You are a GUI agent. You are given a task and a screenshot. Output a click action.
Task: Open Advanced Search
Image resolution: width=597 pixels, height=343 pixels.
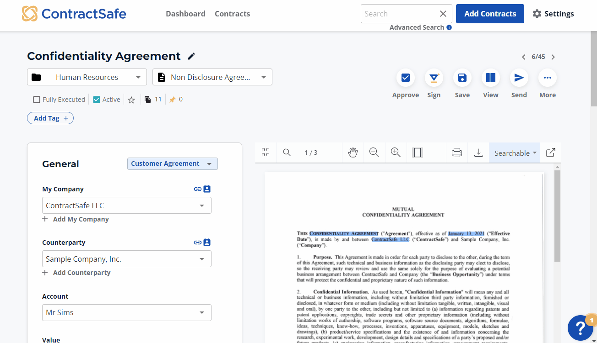coord(417,27)
